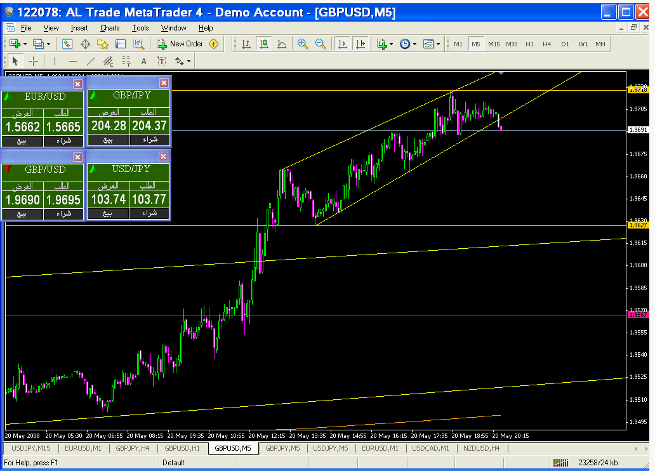Zoom out of the chart
The height and width of the screenshot is (471, 655).
(321, 44)
